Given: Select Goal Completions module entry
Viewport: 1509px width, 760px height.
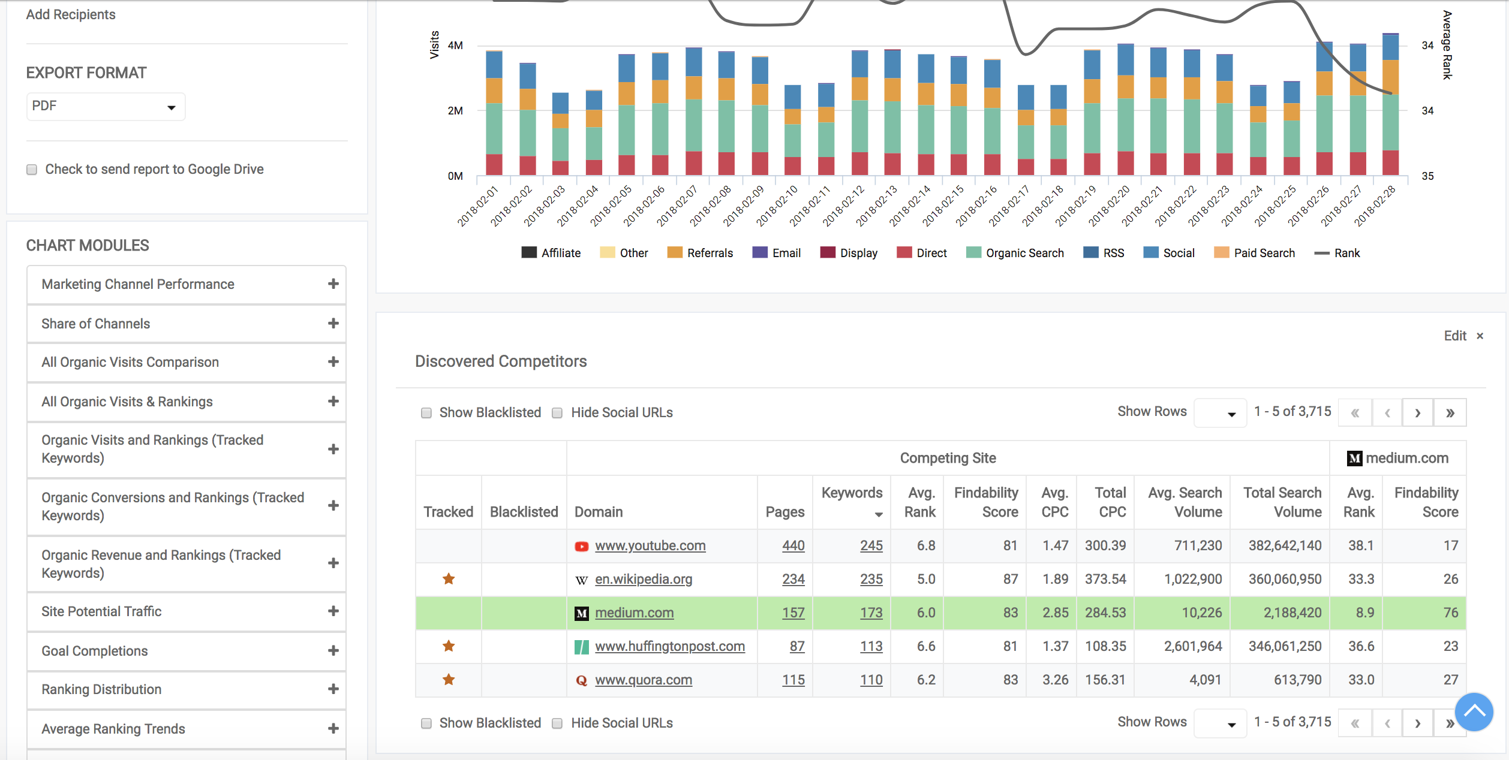Looking at the screenshot, I should (94, 651).
